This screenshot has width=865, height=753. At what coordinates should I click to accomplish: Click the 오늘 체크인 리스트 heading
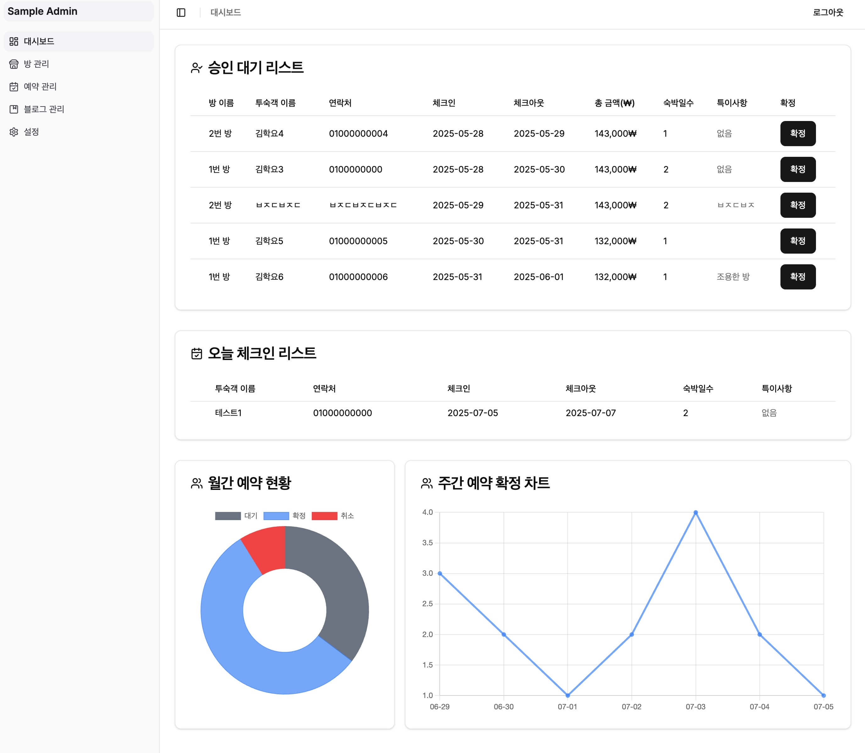point(262,354)
